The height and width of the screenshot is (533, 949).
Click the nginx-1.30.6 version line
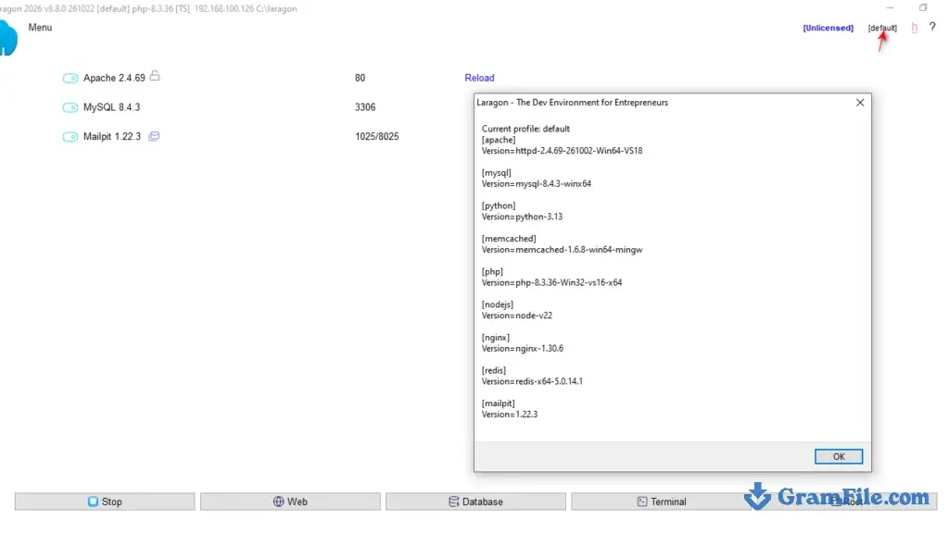(x=523, y=348)
